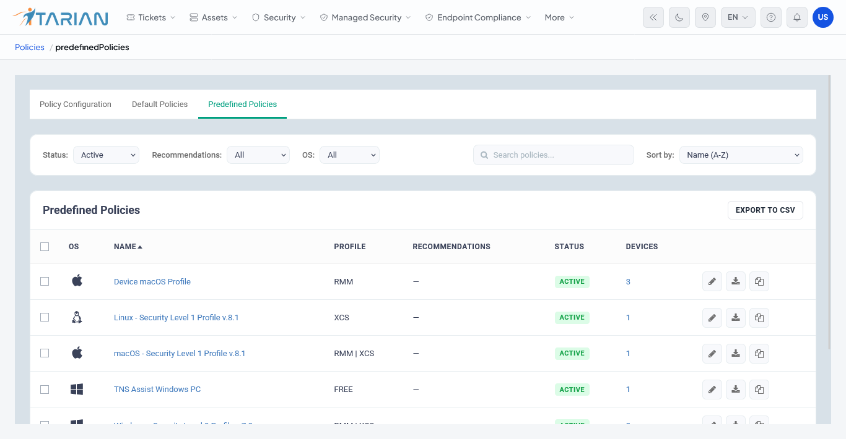Check the macOS Security Level 1 row
Viewport: 846px width, 439px height.
coord(45,353)
